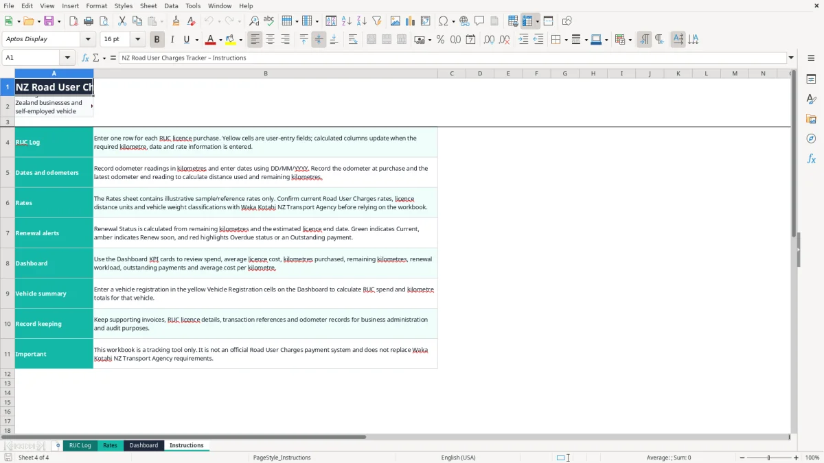Toggle Wrap Text
This screenshot has width=824, height=463.
(x=352, y=40)
